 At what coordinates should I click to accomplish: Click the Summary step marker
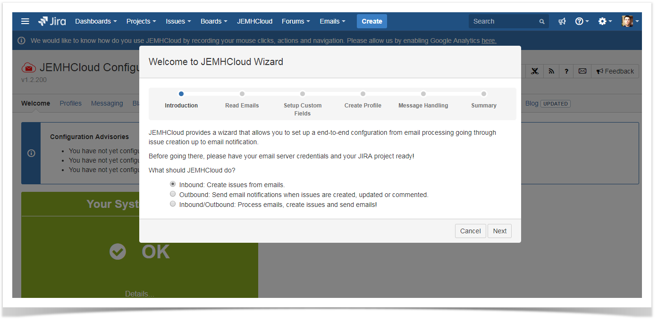484,94
